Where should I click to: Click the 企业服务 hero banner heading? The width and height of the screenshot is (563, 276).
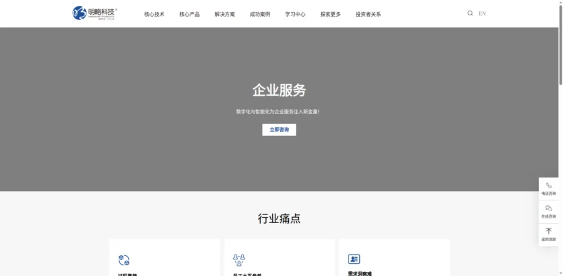(x=279, y=90)
